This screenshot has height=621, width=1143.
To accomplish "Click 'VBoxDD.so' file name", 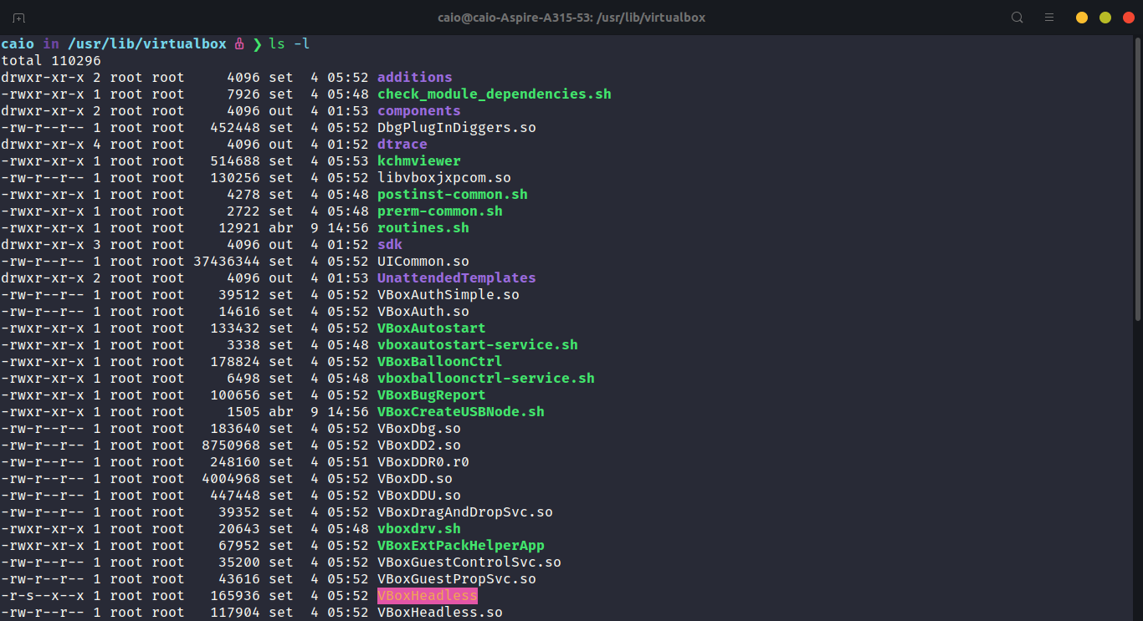I will pyautogui.click(x=415, y=478).
